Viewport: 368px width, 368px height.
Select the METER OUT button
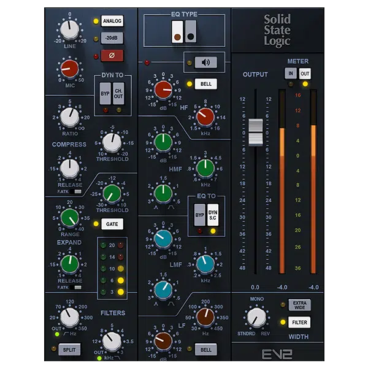305,74
